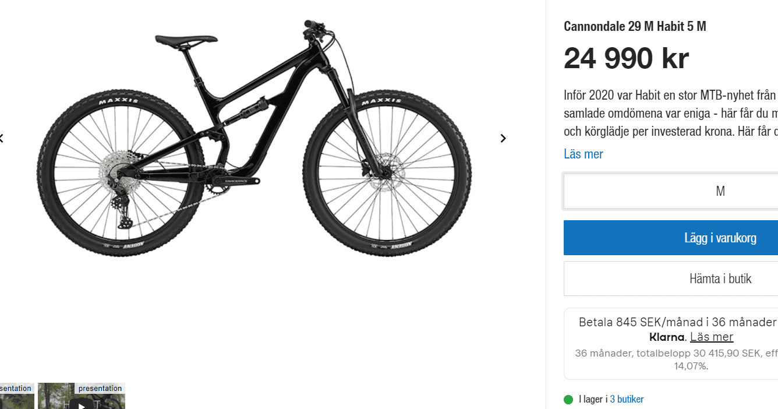This screenshot has height=409, width=778.
Task: Click the product description paragraph
Action: pyautogui.click(x=670, y=113)
